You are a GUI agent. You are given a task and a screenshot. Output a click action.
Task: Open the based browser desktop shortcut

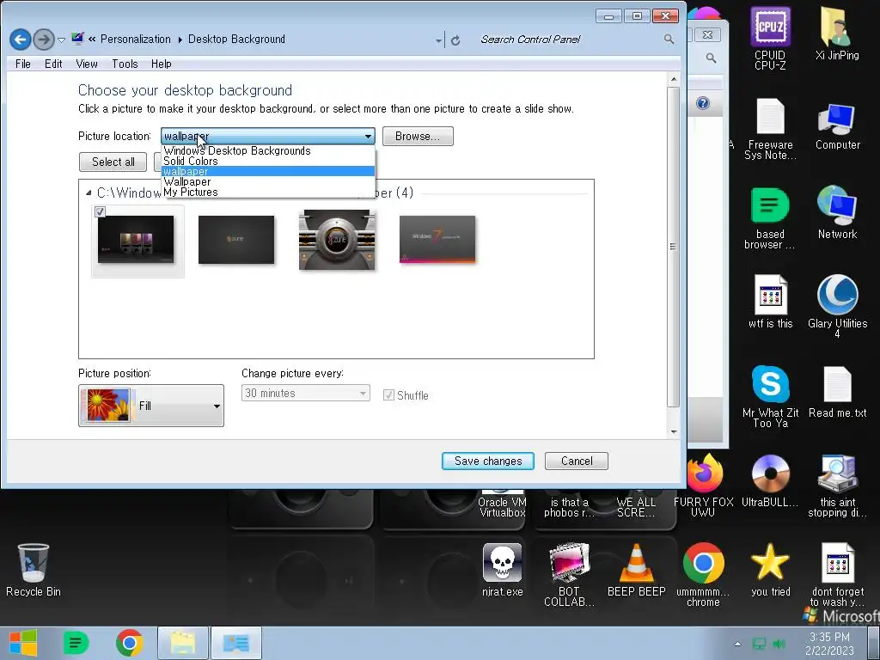(x=770, y=217)
